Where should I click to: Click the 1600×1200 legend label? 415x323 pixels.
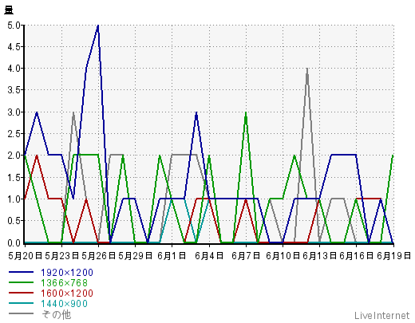(x=67, y=293)
